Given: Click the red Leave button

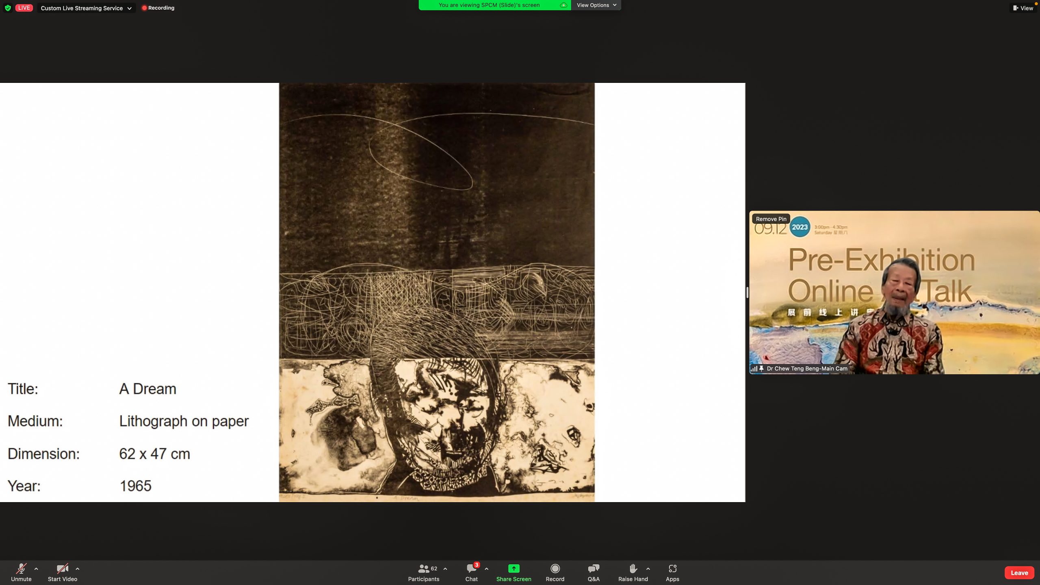Looking at the screenshot, I should 1019,573.
